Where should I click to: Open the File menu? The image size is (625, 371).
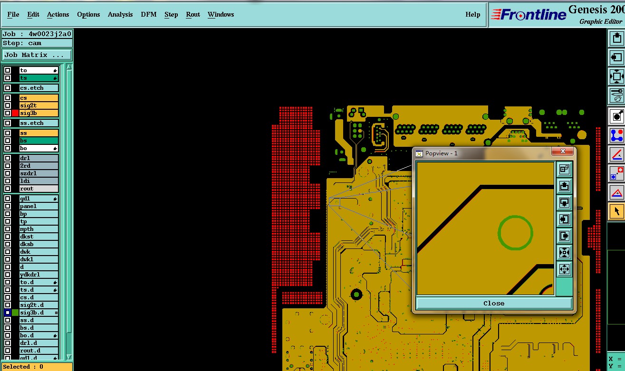13,14
